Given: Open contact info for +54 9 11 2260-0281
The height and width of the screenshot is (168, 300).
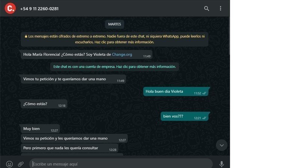Looking at the screenshot, I should 39,9.
